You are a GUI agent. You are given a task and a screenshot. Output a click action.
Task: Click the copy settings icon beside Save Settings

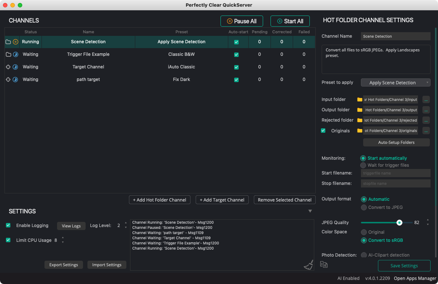point(324,264)
